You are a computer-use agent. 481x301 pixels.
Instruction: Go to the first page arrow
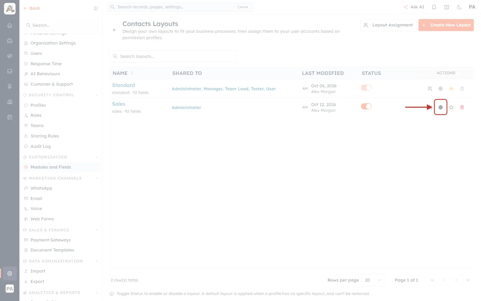(432, 280)
